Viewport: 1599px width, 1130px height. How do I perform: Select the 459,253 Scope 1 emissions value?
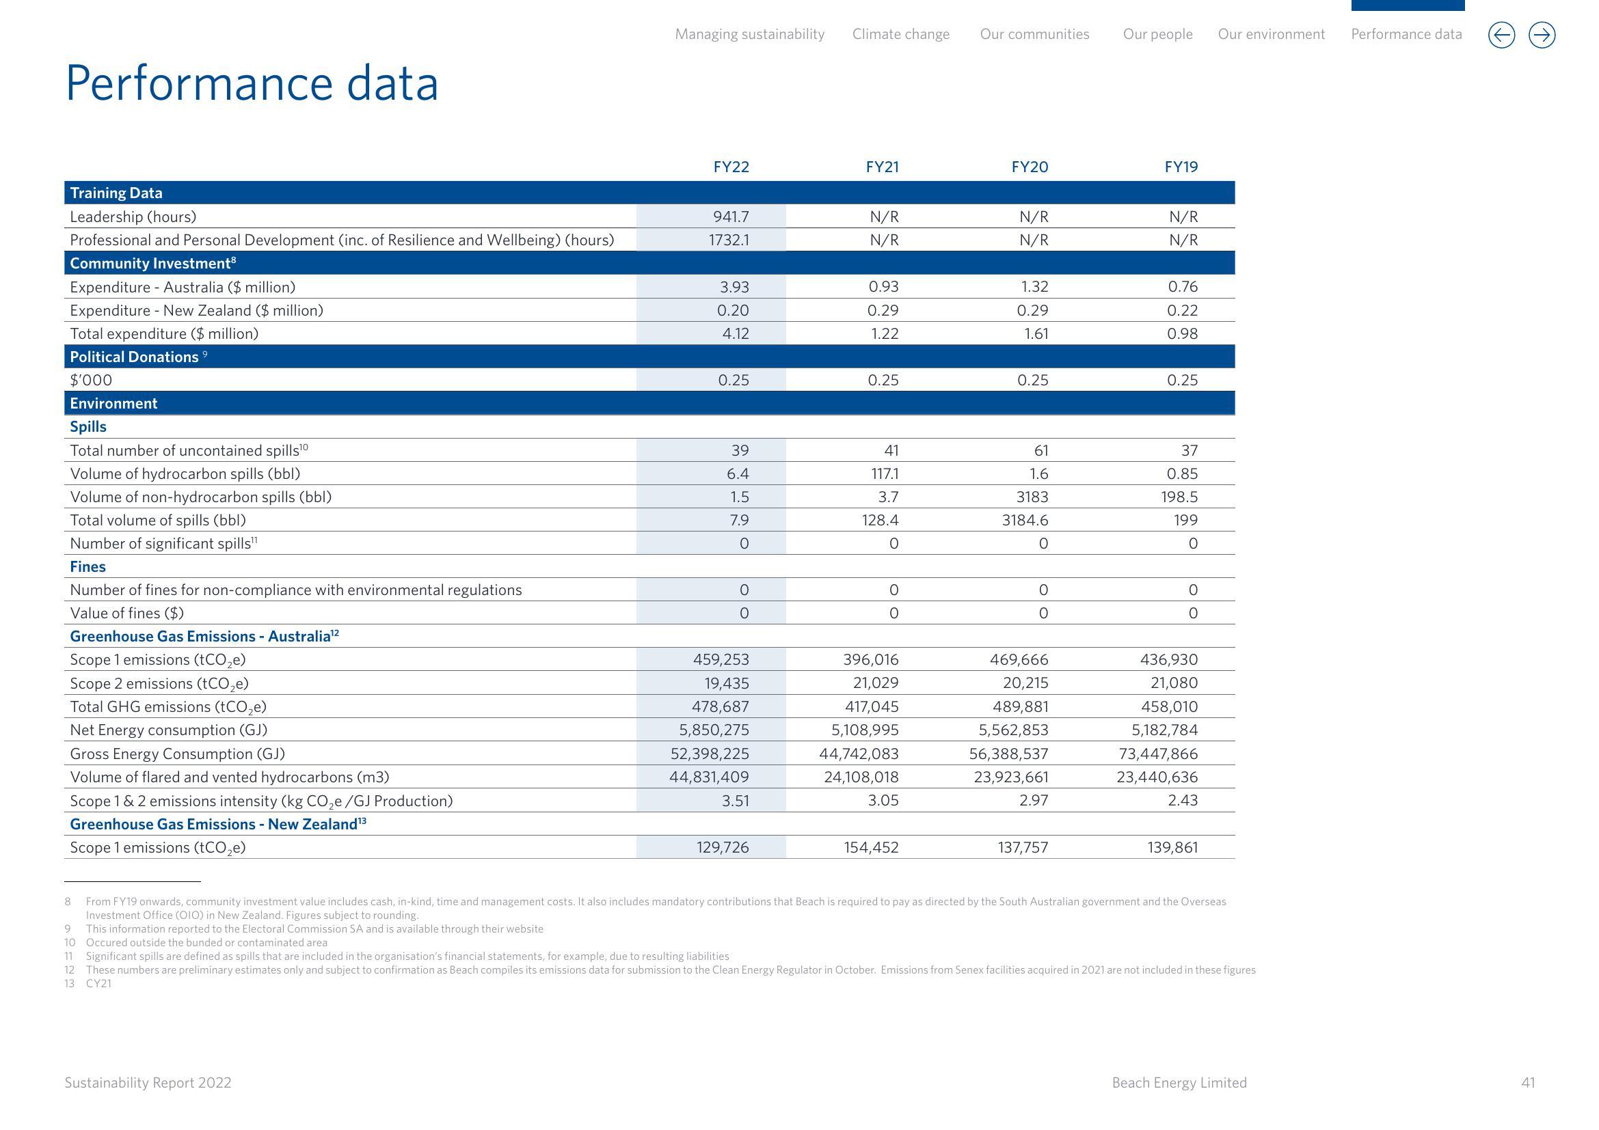[x=721, y=660]
